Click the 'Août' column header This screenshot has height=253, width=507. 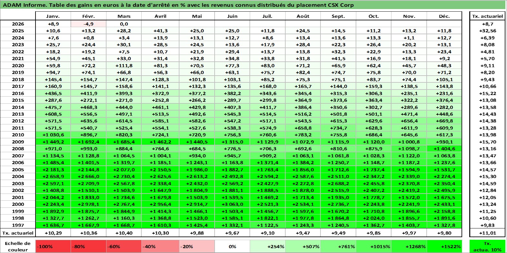coord(303,16)
